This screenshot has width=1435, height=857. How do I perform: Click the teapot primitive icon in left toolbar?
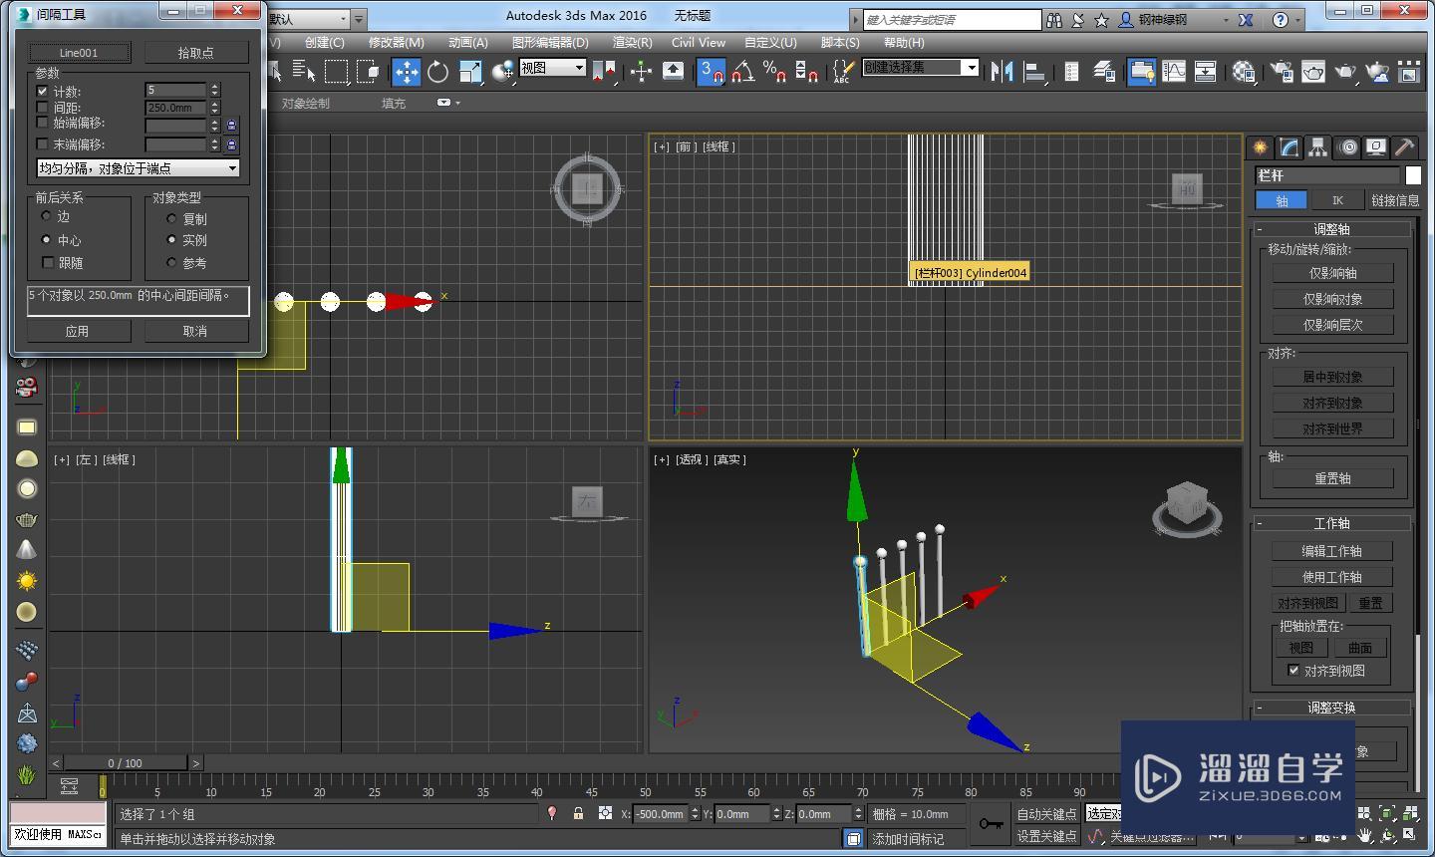[x=27, y=519]
